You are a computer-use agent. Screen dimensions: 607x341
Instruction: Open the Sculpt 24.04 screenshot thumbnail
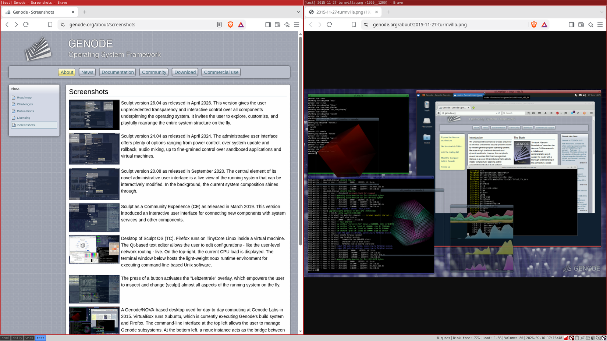[94, 149]
